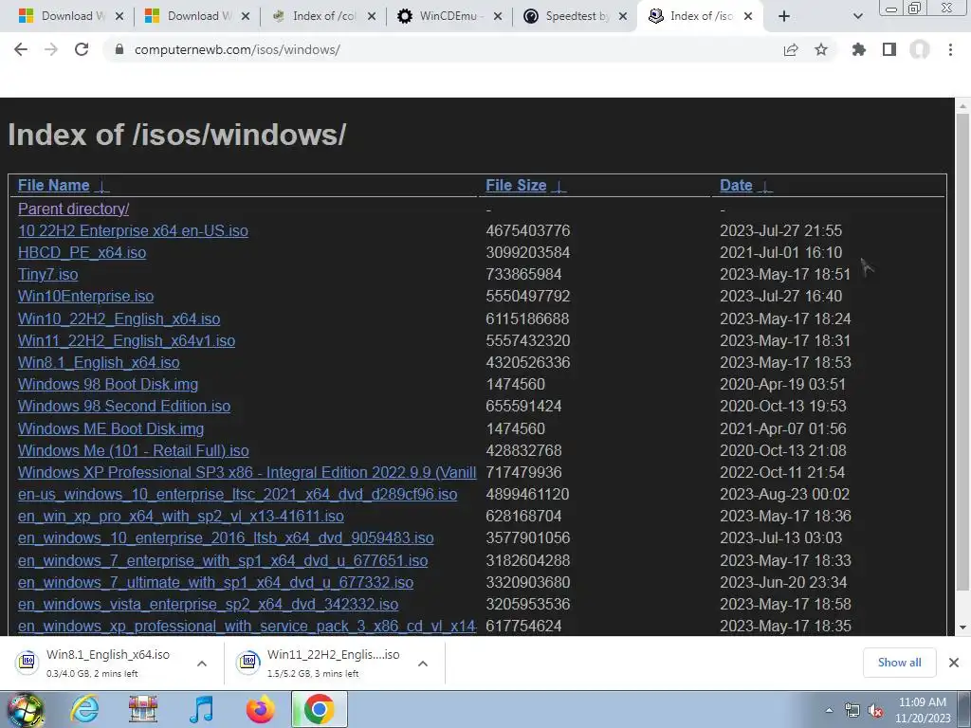Click the address bar URL
The width and height of the screenshot is (971, 728).
[x=237, y=49]
